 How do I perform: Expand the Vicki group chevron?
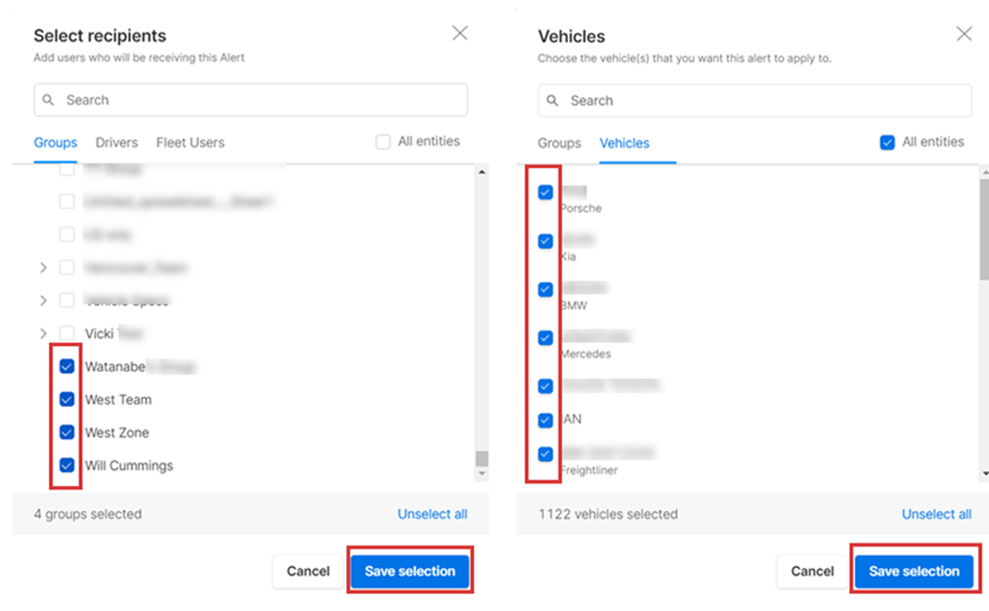[x=43, y=334]
